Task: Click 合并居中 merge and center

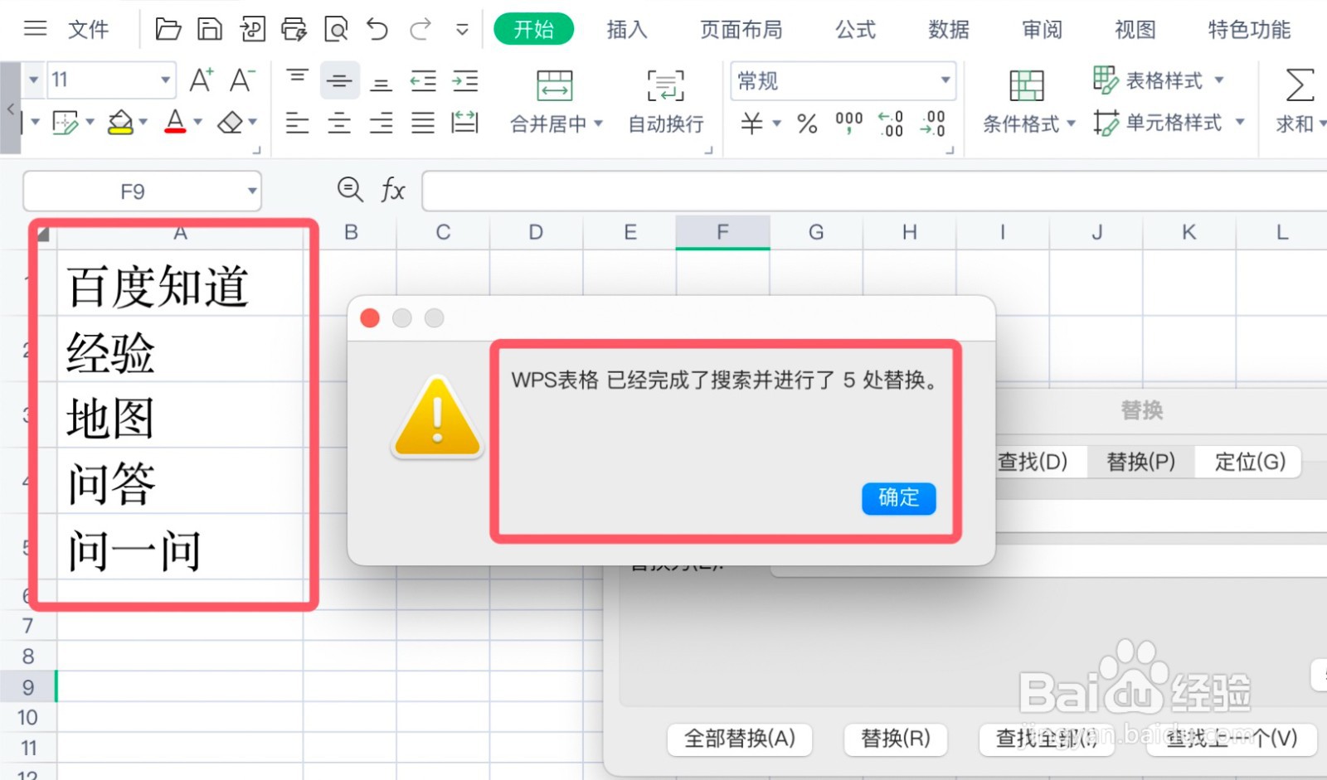Action: tap(555, 103)
